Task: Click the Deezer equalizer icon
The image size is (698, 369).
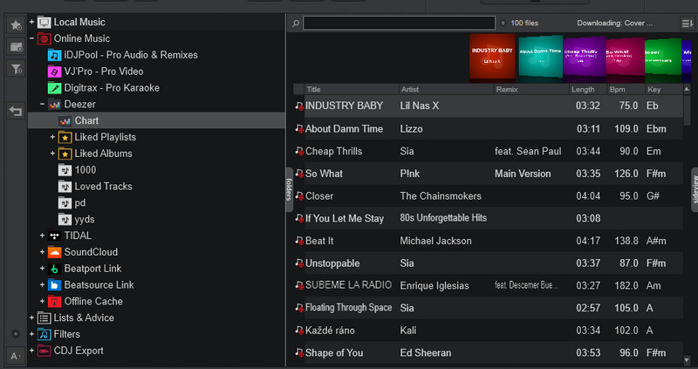Action: (x=54, y=105)
